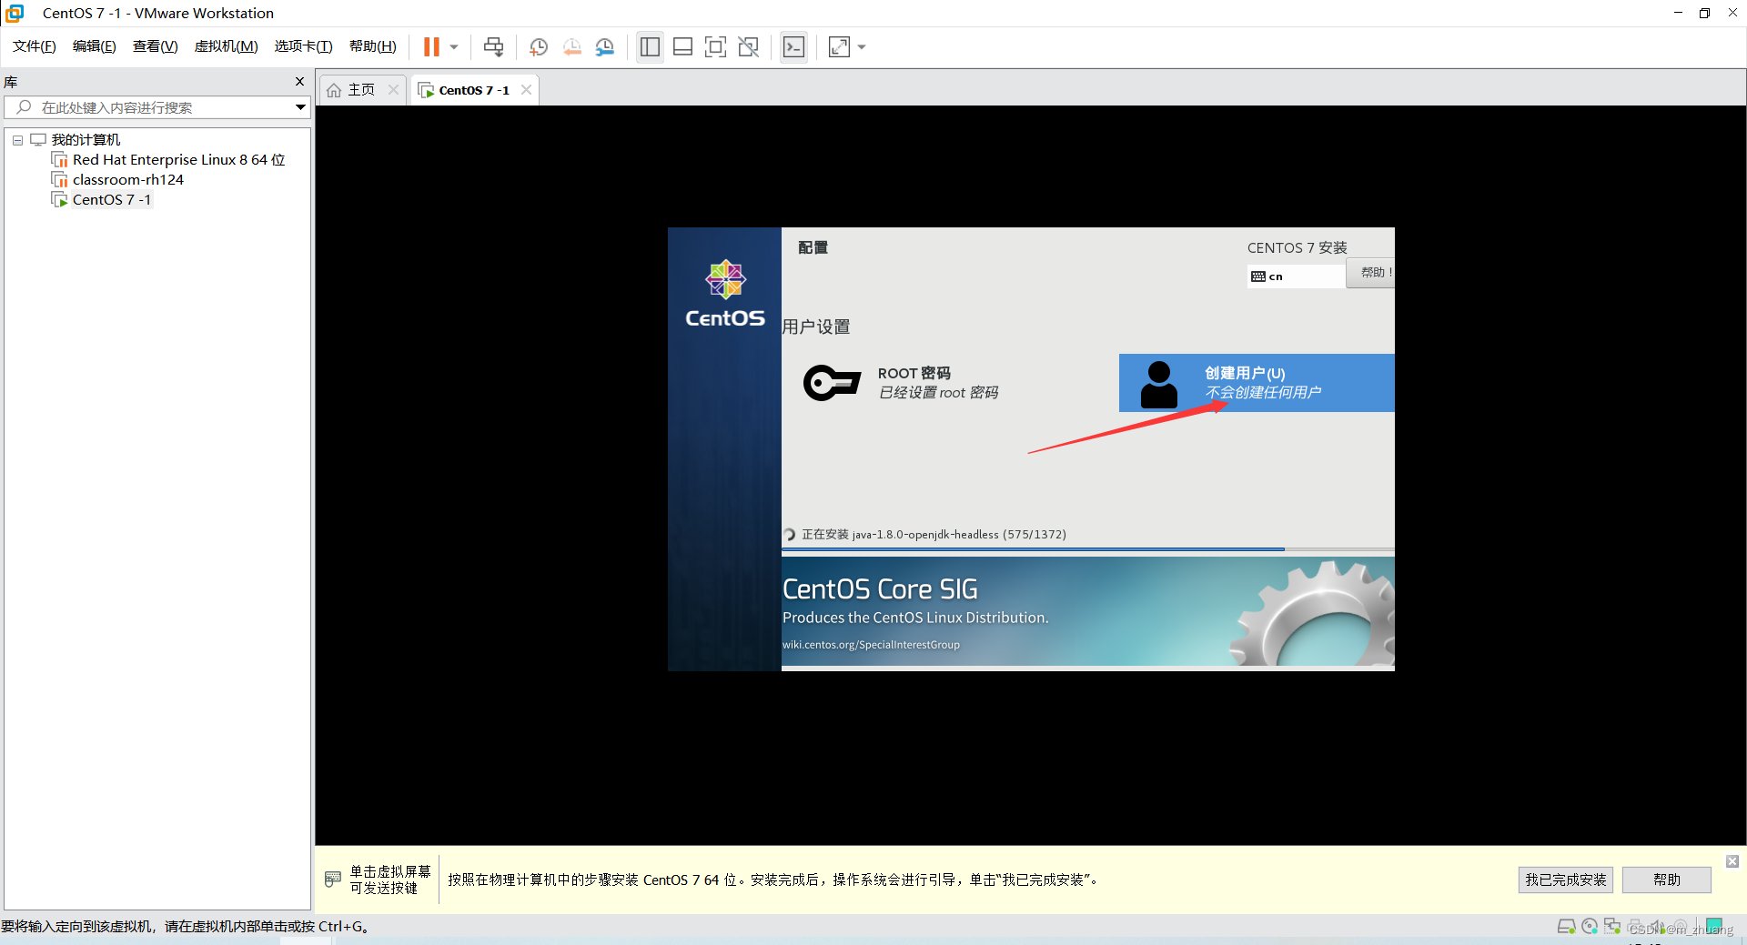This screenshot has width=1747, height=945.
Task: Close the yellow installation hint bar
Action: [1732, 861]
